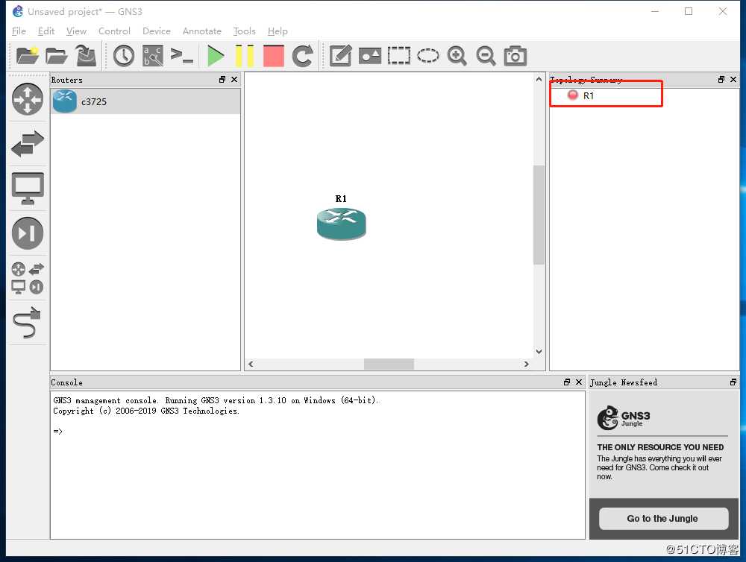Click canvas scroll up arrow
This screenshot has width=746, height=562.
point(539,79)
